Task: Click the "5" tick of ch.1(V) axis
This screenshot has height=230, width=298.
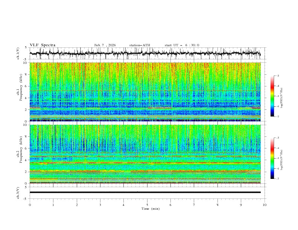Action: coord(27,48)
